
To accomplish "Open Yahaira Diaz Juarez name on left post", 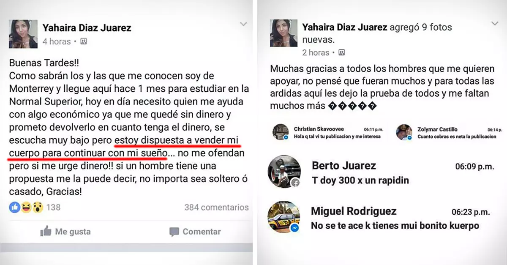I will (x=87, y=28).
